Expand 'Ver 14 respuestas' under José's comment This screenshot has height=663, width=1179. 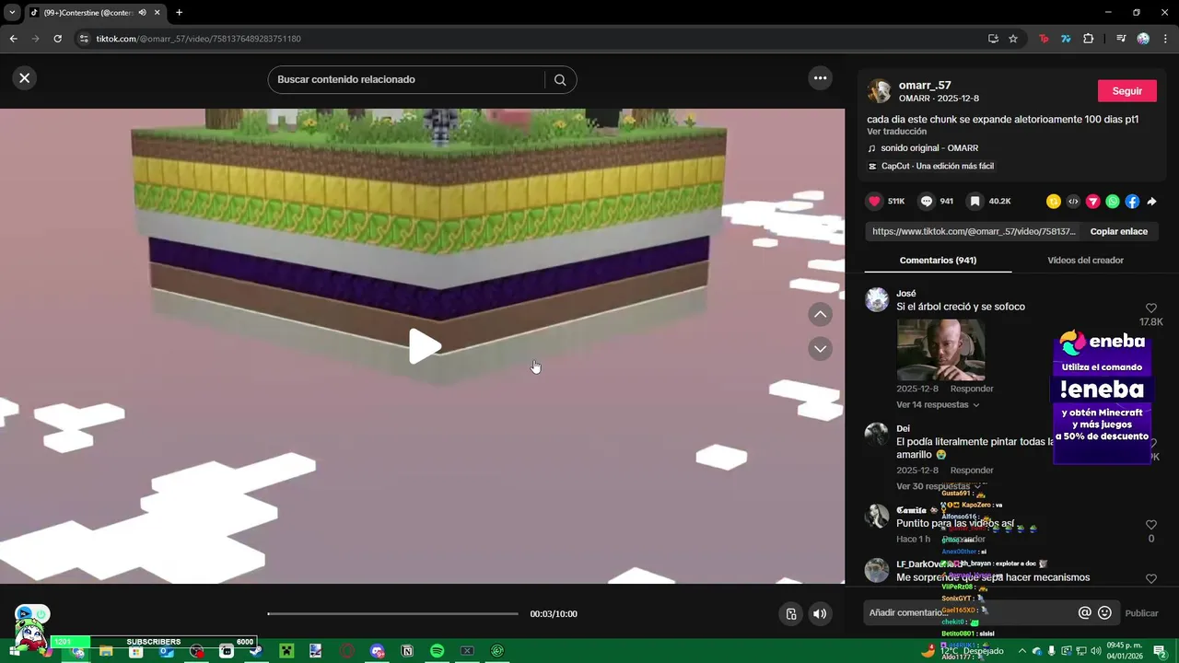tap(937, 405)
